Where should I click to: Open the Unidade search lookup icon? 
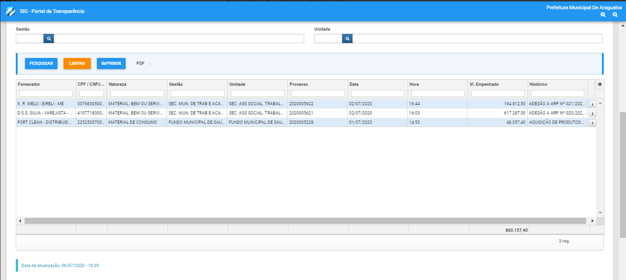coord(347,38)
